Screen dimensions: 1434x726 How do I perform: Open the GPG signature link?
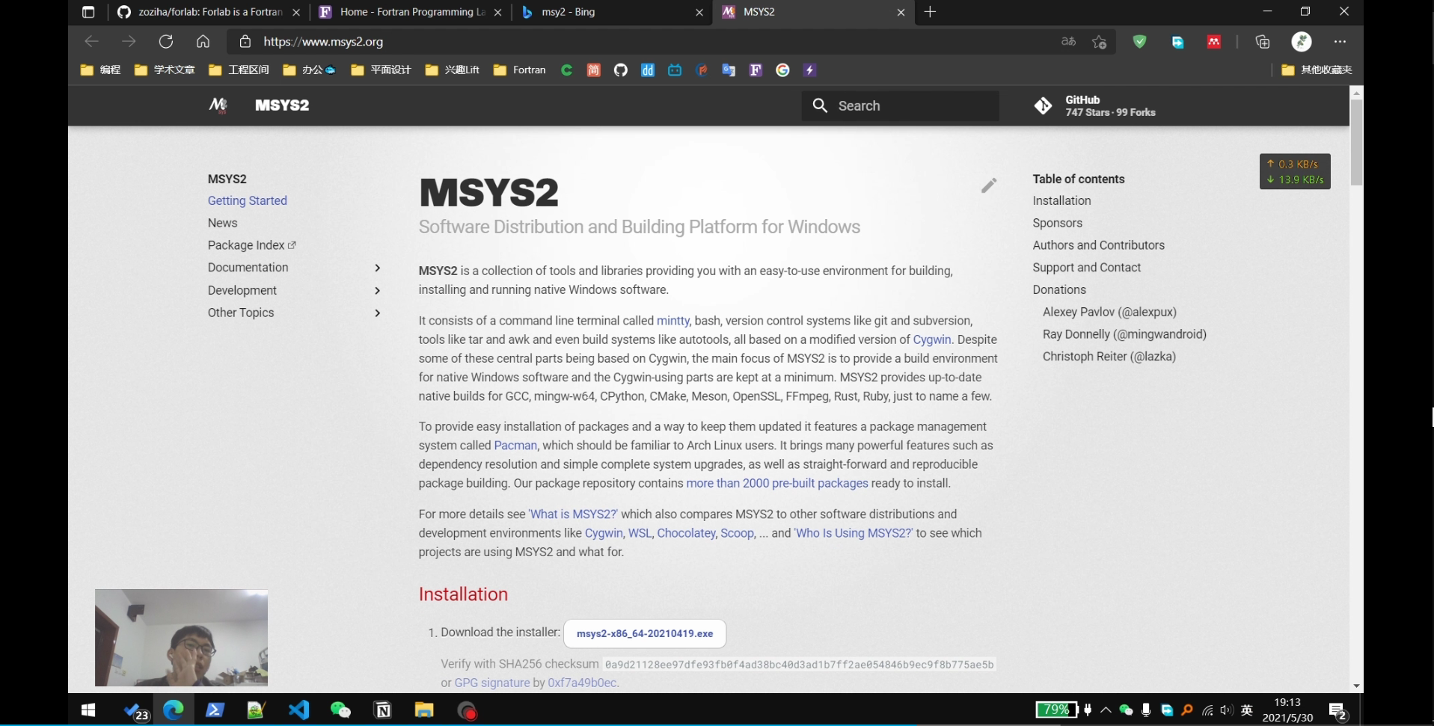(x=492, y=683)
